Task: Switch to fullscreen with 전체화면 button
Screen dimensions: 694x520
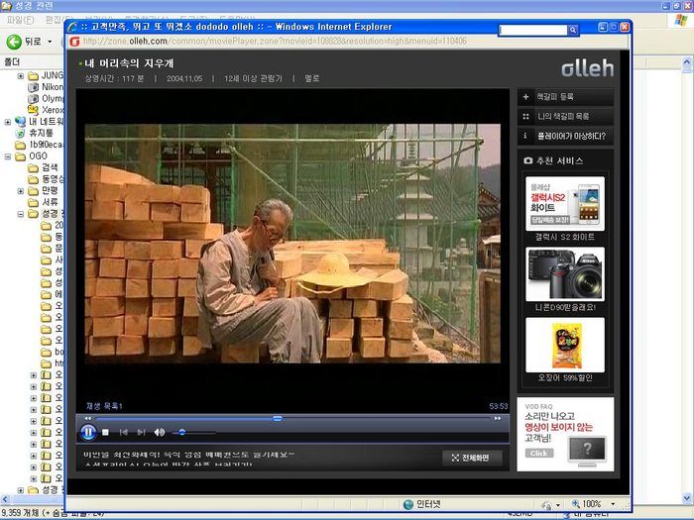Action: click(472, 458)
